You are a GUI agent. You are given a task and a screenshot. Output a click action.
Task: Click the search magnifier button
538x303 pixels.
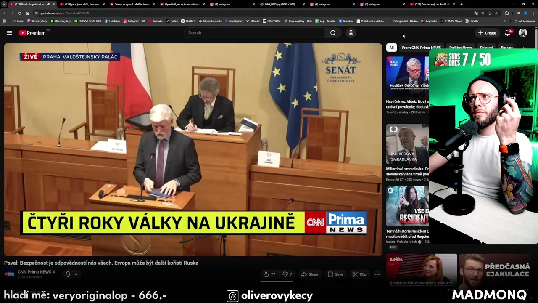333,33
